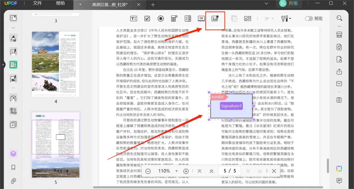Select the OK Button form tool

(x=201, y=18)
